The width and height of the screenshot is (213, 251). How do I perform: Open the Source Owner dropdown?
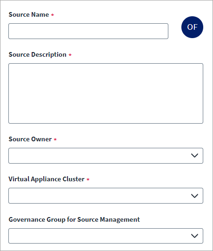(x=106, y=156)
